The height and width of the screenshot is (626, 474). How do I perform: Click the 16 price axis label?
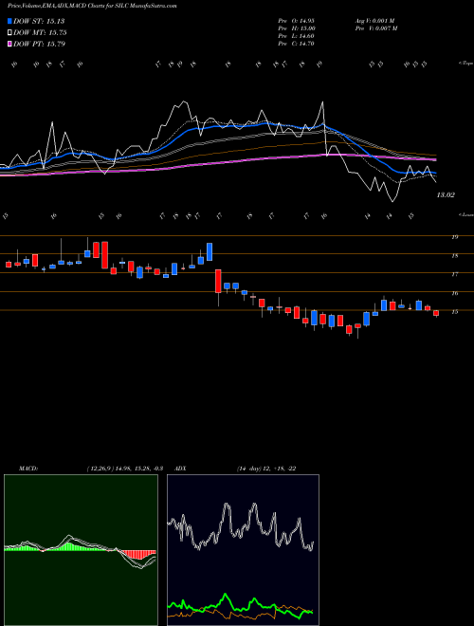454,293
